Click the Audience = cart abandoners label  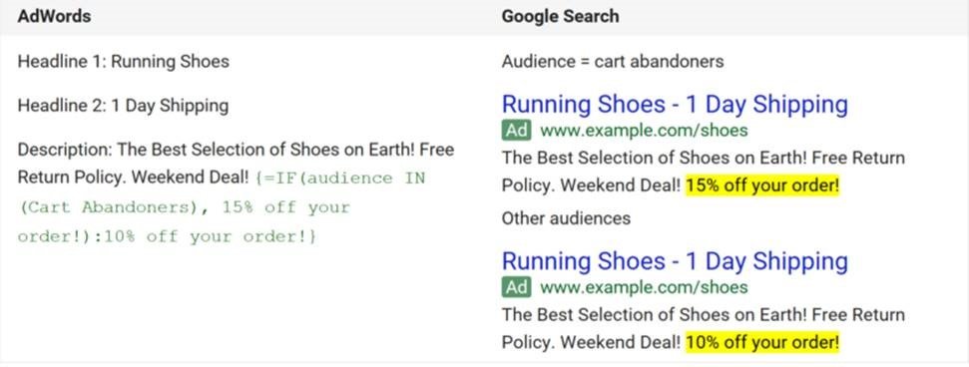pyautogui.click(x=613, y=61)
